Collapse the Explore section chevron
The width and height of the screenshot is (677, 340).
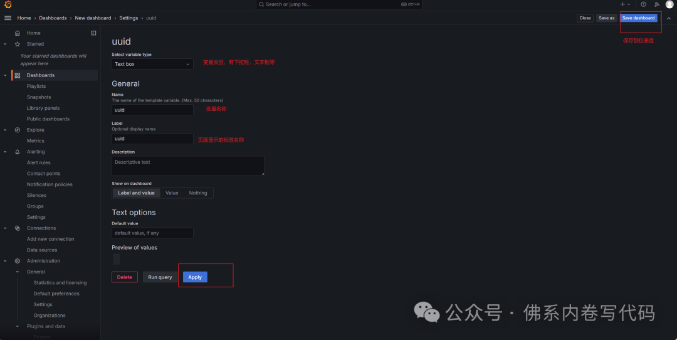tap(5, 130)
